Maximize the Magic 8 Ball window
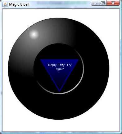Viewport: 122px width, 134px height. (x=103, y=3)
